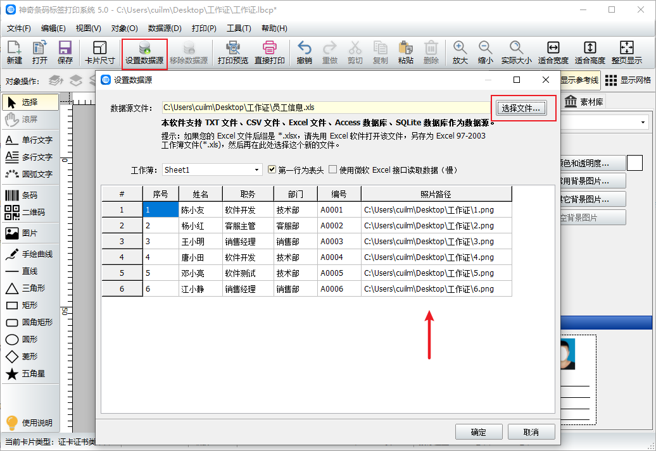The height and width of the screenshot is (451, 656).
Task: Click cell 陈小友 in the table
Action: (x=200, y=210)
